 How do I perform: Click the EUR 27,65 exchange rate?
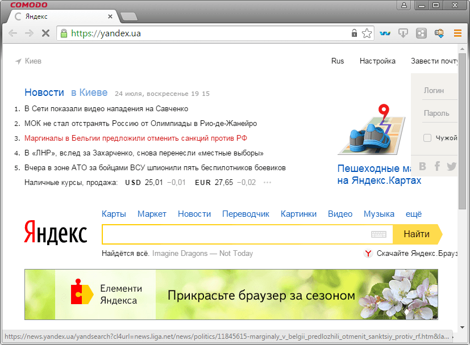coord(214,183)
